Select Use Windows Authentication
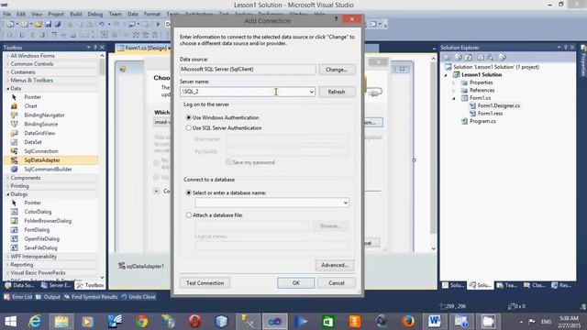Image resolution: width=587 pixels, height=330 pixels. point(189,117)
